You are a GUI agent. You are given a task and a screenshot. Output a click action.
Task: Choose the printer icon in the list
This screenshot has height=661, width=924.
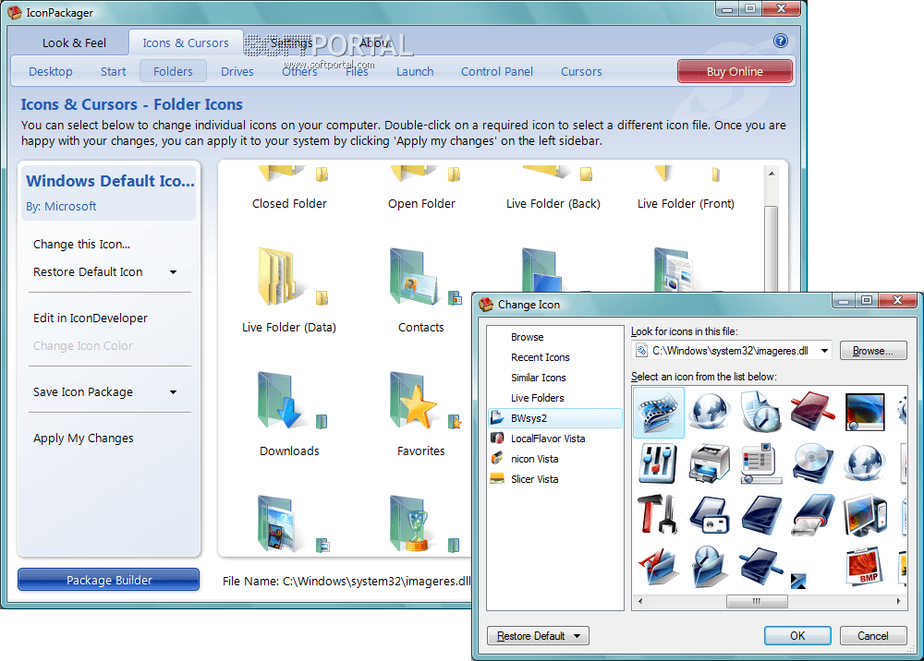(x=710, y=463)
